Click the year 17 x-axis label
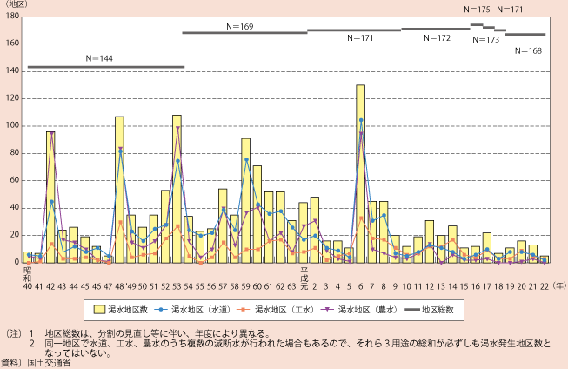The width and height of the screenshot is (568, 369). tap(487, 286)
